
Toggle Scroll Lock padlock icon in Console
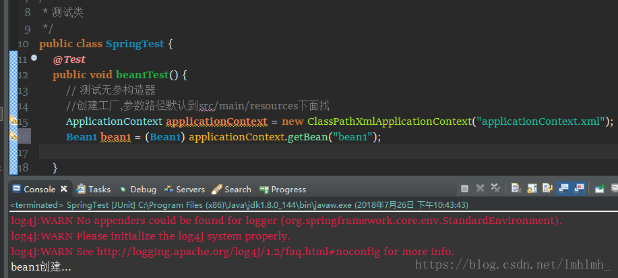[532, 188]
